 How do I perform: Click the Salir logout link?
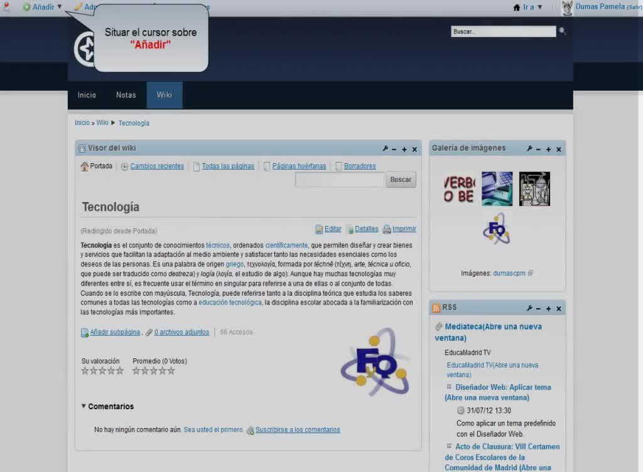point(634,8)
